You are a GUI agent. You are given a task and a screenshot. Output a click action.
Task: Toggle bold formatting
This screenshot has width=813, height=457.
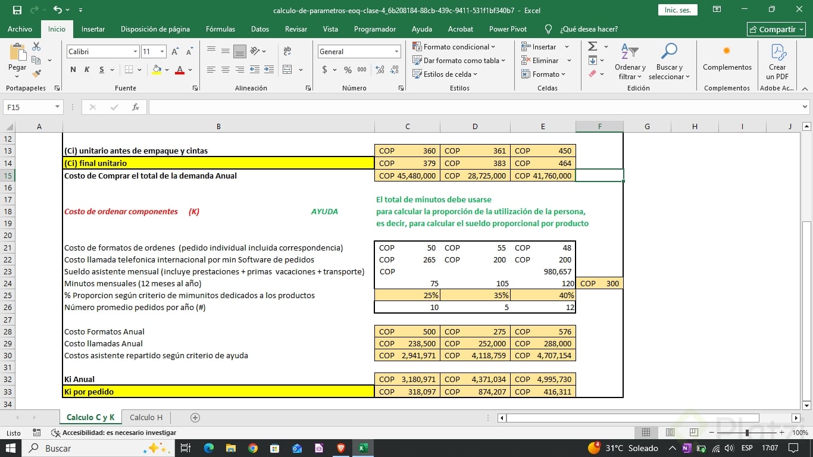click(x=73, y=70)
